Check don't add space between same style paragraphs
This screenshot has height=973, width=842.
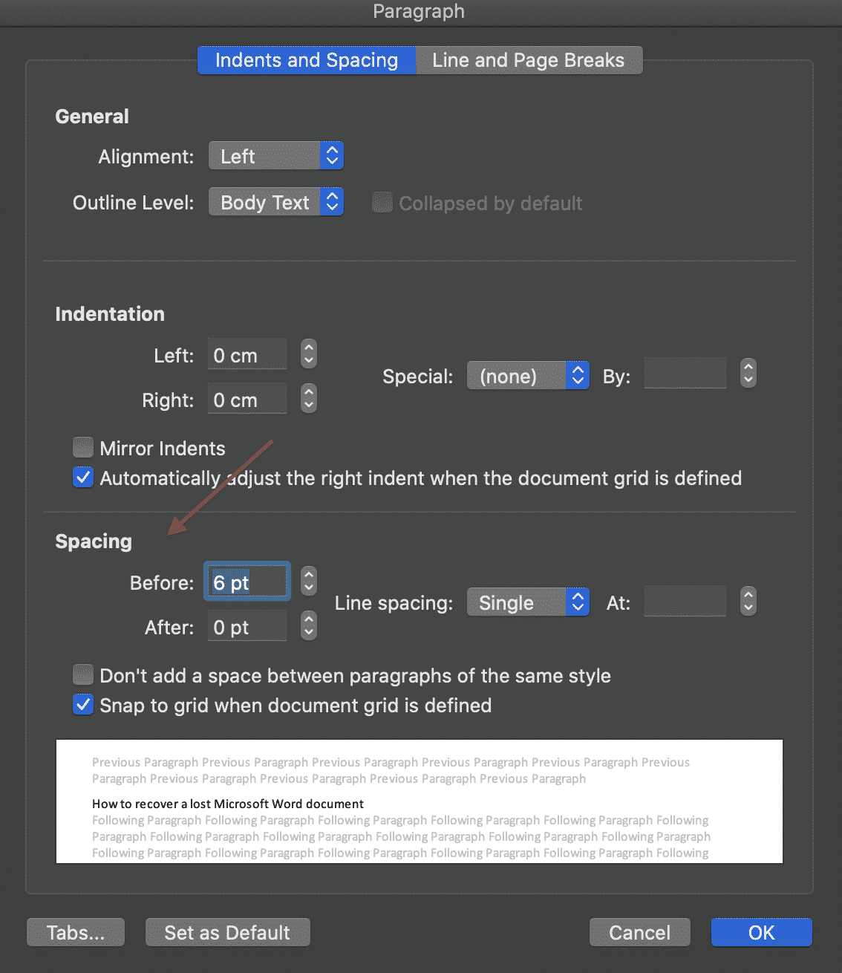click(82, 674)
